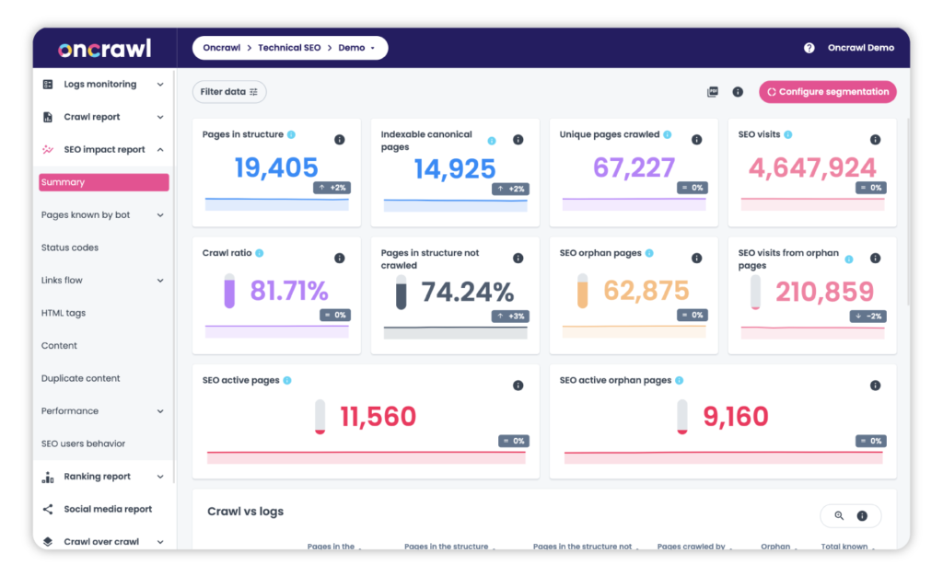Open the zoom magnifier on Crawl vs logs
This screenshot has height=576, width=943.
[837, 516]
